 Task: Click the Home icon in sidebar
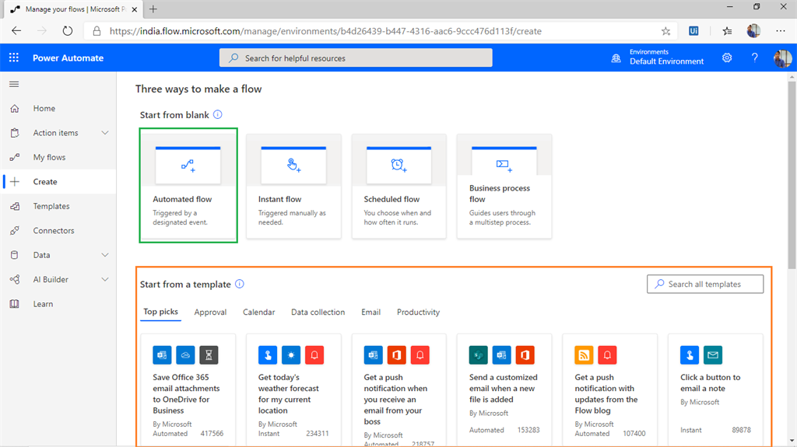15,108
